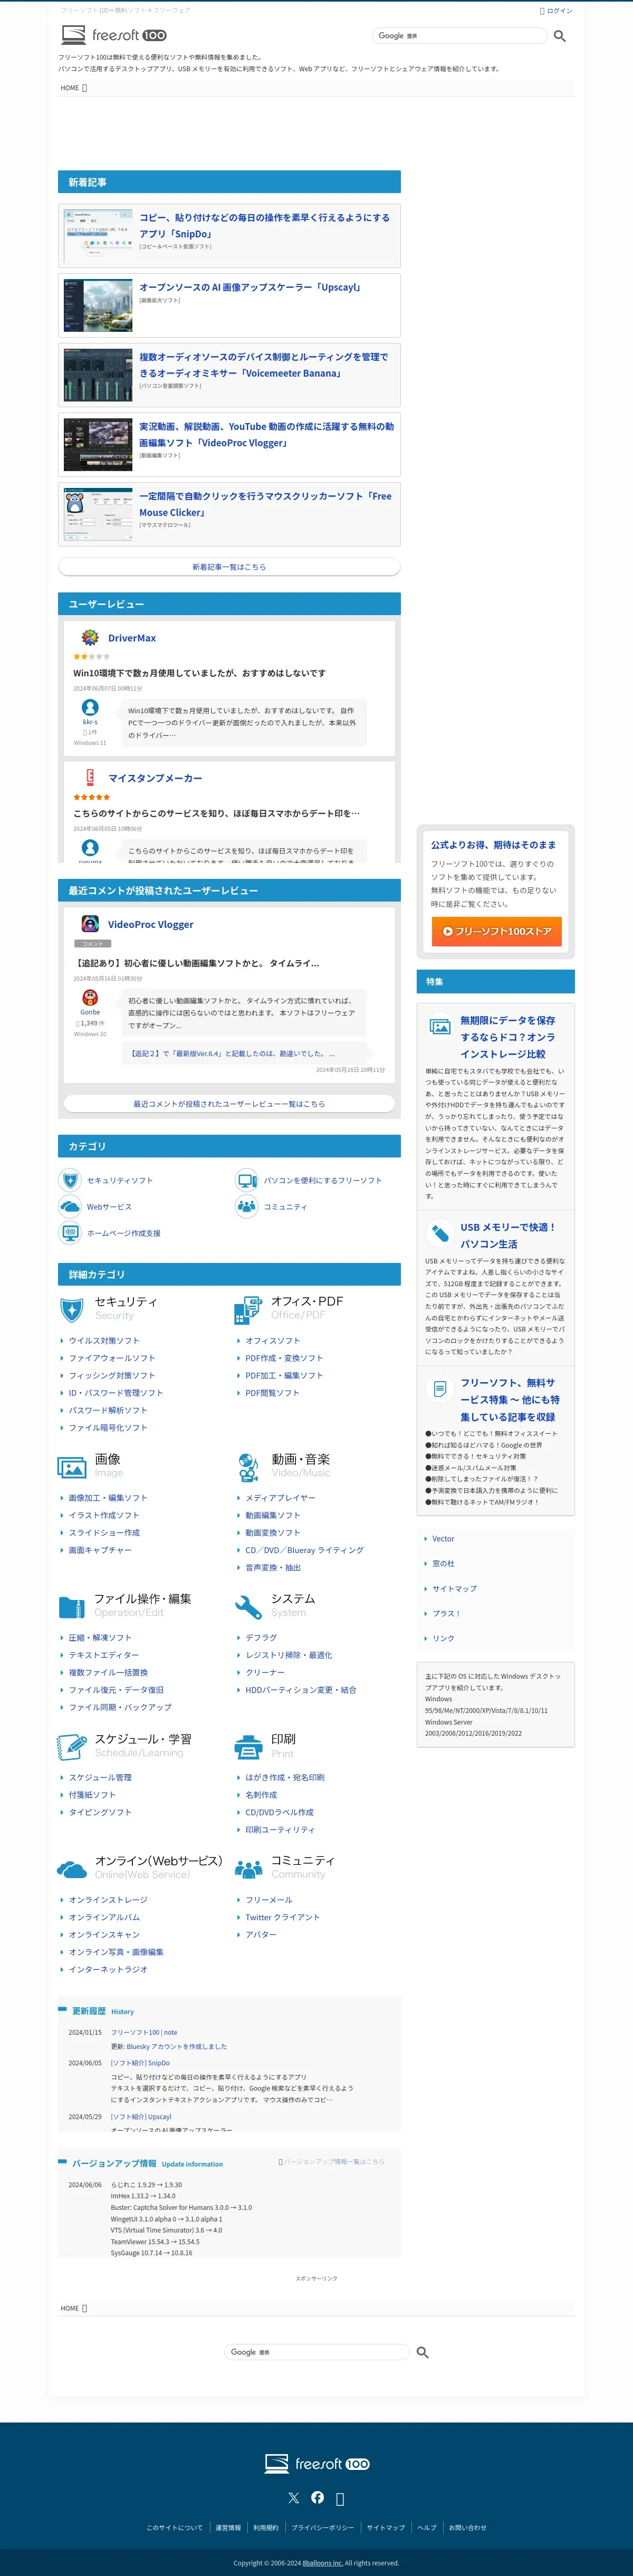Image resolution: width=633 pixels, height=2576 pixels.
Task: Open the ウイルス対策ソフト category link
Action: click(104, 1340)
